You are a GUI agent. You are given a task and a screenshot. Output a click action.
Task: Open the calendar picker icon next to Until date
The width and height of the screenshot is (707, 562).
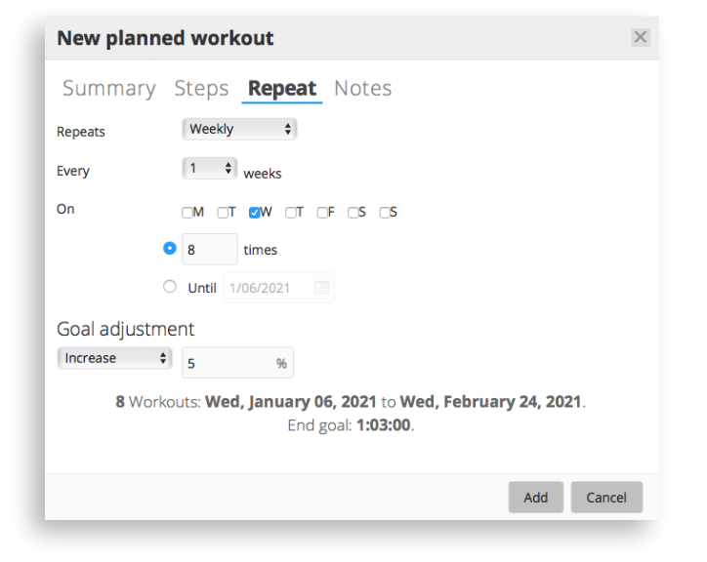coord(321,288)
